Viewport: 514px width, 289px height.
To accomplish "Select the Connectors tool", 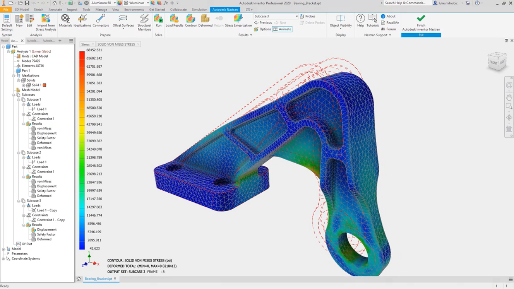I will tap(100, 21).
